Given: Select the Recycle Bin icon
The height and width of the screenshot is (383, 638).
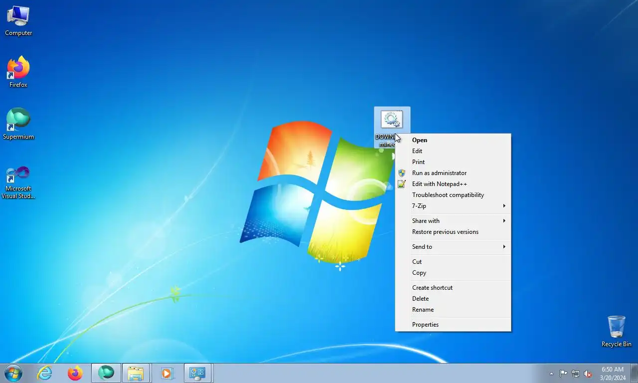Looking at the screenshot, I should pyautogui.click(x=616, y=331).
